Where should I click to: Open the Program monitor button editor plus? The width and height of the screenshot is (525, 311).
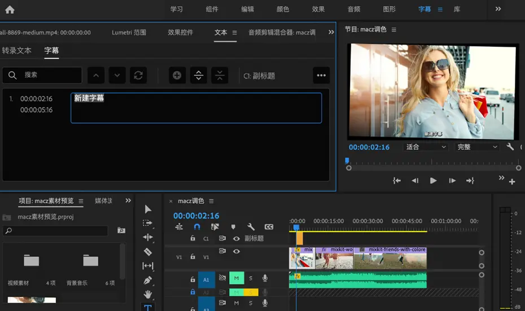[512, 182]
